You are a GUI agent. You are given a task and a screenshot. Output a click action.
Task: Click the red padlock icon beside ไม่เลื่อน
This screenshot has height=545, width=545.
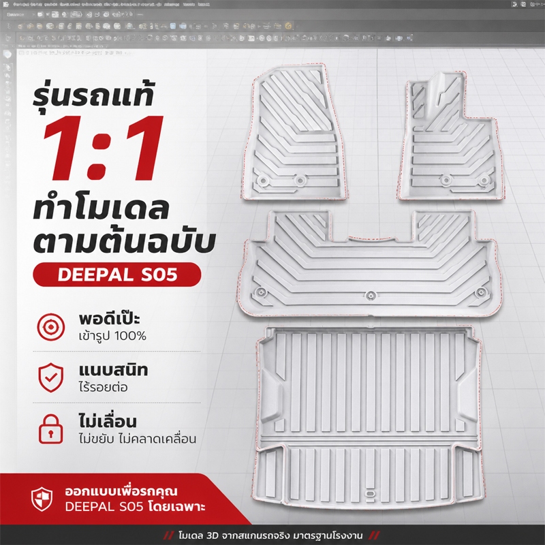pos(50,429)
